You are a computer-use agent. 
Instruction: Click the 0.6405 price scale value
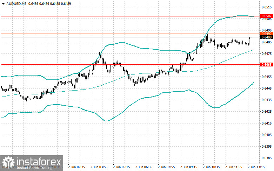(267, 135)
